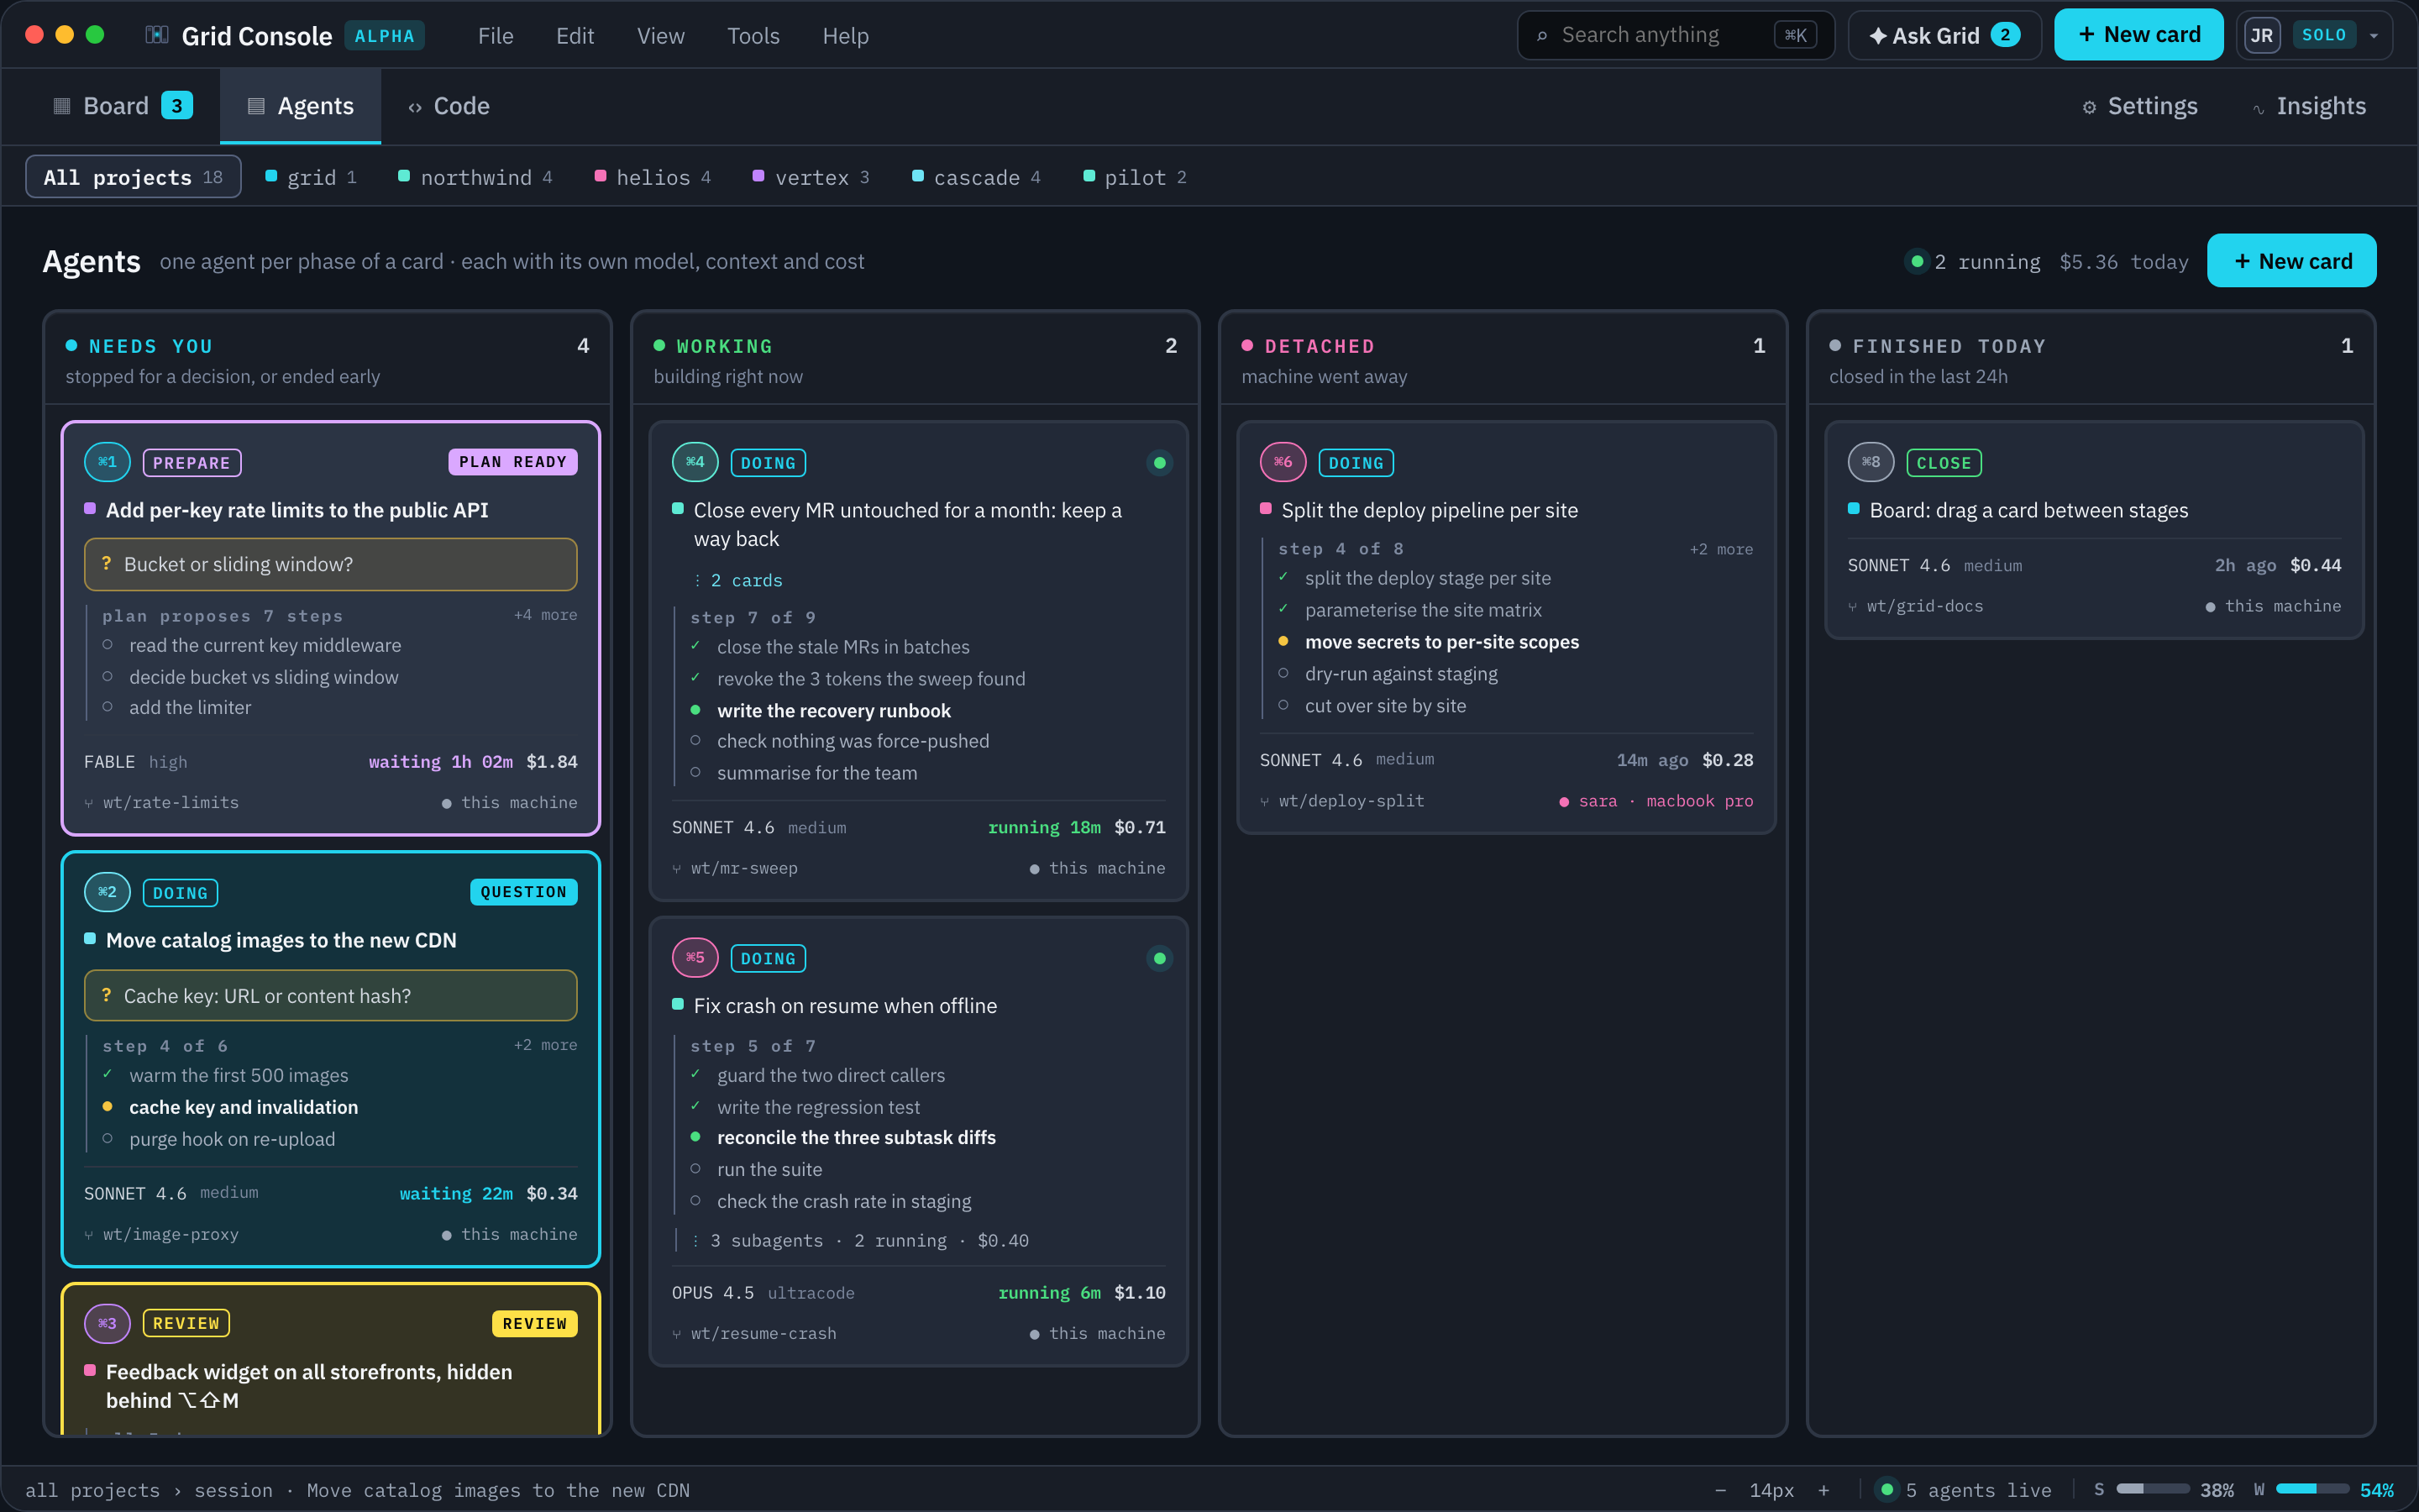Switch to the Insights tab

click(2308, 106)
